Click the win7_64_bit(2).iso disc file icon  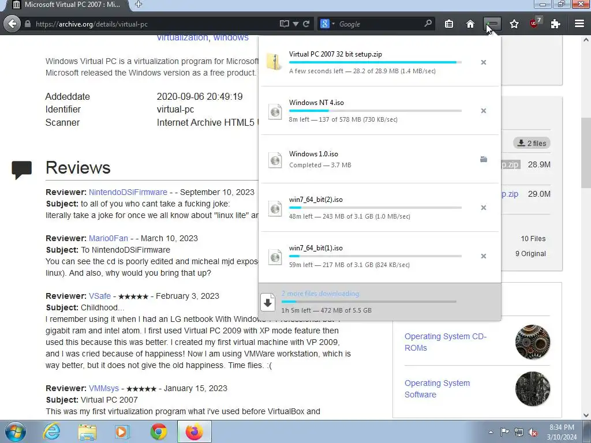pyautogui.click(x=275, y=209)
